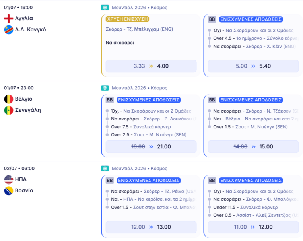Select the boosted 4.00 odds button
The width and height of the screenshot is (303, 241).
(151, 66)
